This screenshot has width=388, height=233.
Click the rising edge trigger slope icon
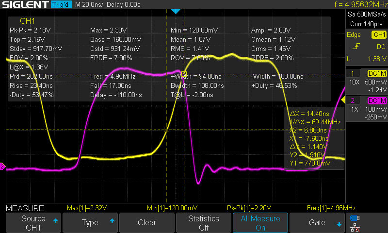tap(356, 46)
